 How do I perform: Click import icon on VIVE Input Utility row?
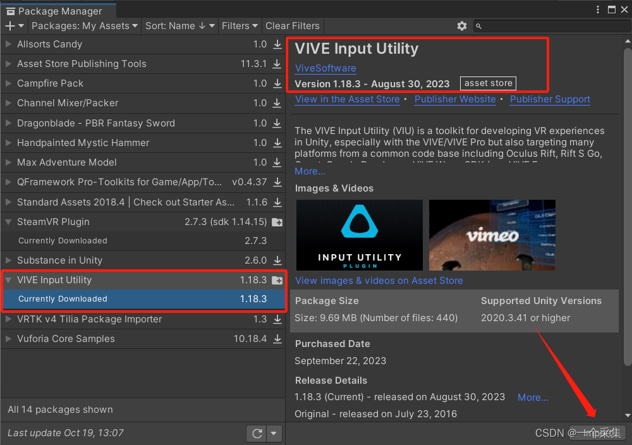click(x=277, y=280)
